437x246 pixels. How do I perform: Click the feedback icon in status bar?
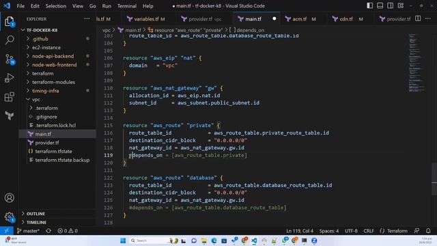pos(417,231)
